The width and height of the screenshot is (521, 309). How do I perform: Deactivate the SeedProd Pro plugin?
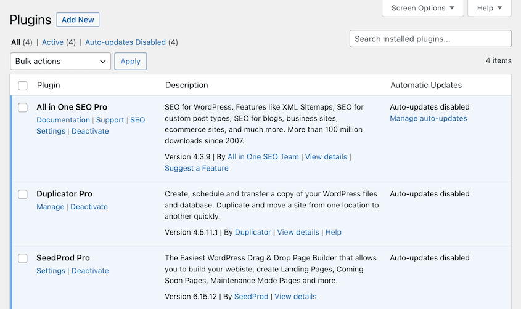coord(90,271)
